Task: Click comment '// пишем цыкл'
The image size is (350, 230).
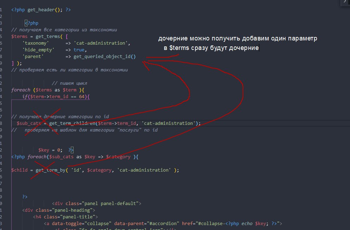Action: pyautogui.click(x=69, y=83)
